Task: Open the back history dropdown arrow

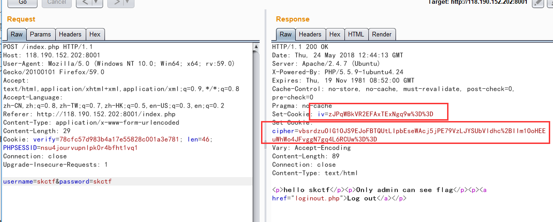Action: click(x=96, y=3)
